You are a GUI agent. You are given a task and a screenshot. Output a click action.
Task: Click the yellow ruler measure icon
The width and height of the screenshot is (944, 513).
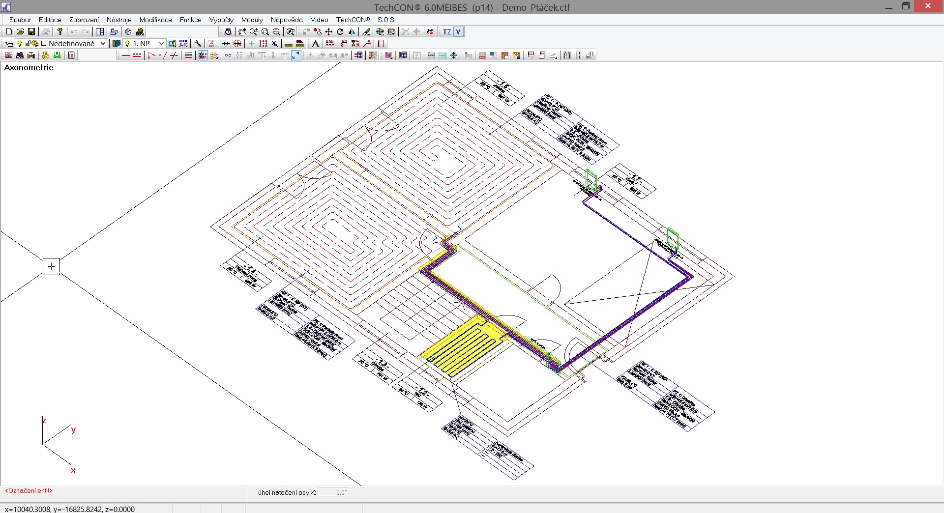pos(289,44)
